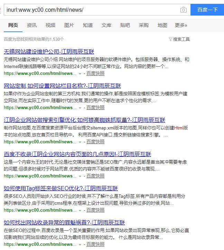The width and height of the screenshot is (224, 250).
Task: Go to the 图片 tab
Action: pos(69,25)
